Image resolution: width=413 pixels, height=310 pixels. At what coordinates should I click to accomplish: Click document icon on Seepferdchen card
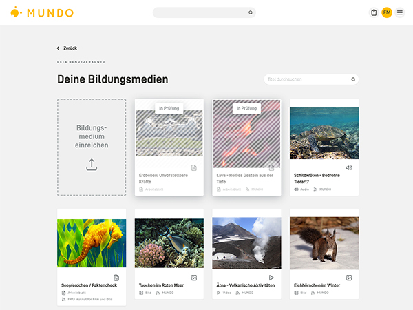click(116, 278)
